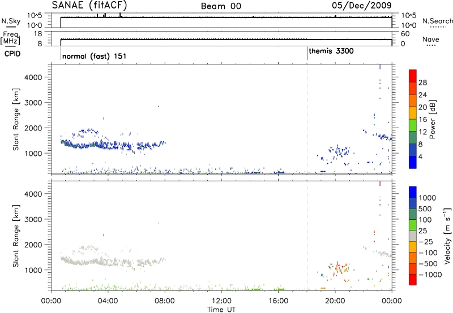Click the orange-red 20:00 cluster in velocity panel
The height and width of the screenshot is (313, 453).
point(339,268)
